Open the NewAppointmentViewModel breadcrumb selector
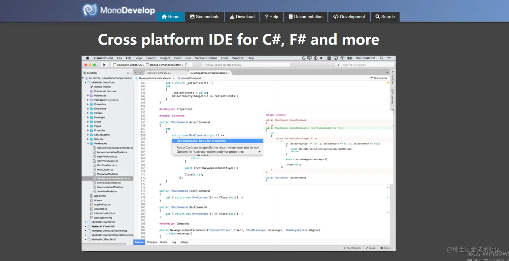The width and height of the screenshot is (509, 261). (154, 78)
